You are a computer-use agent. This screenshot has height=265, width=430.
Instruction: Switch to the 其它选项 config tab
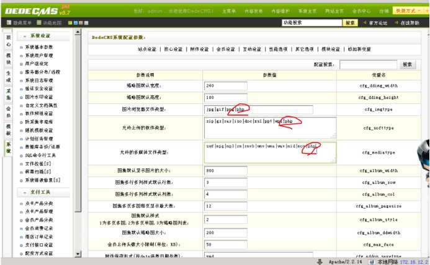(305, 50)
